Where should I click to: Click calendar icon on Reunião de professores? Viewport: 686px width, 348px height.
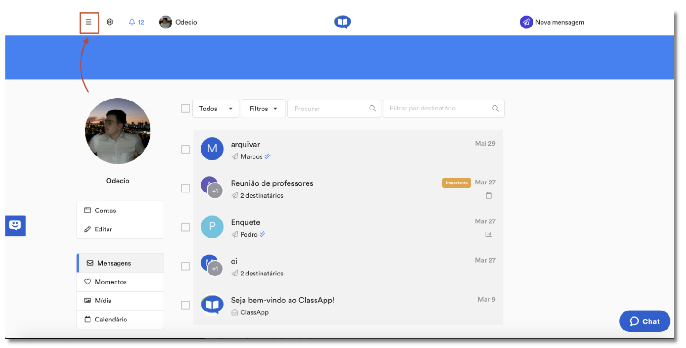coord(489,195)
